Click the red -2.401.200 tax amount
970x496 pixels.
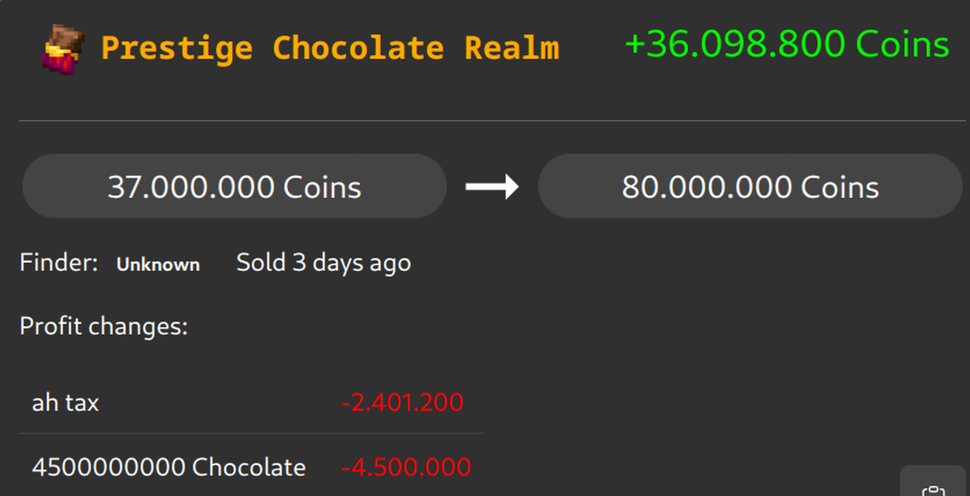[x=402, y=403]
